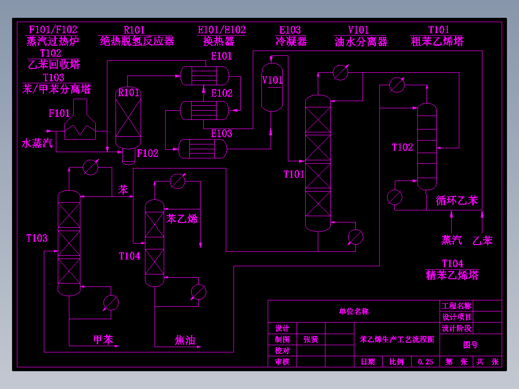This screenshot has width=519, height=389.
Task: Click the T103 bottom reboiler circle
Action: 111,303
